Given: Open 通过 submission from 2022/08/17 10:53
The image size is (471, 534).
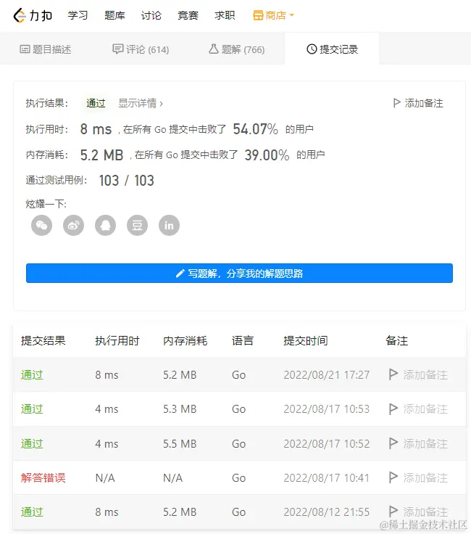Looking at the screenshot, I should (32, 409).
